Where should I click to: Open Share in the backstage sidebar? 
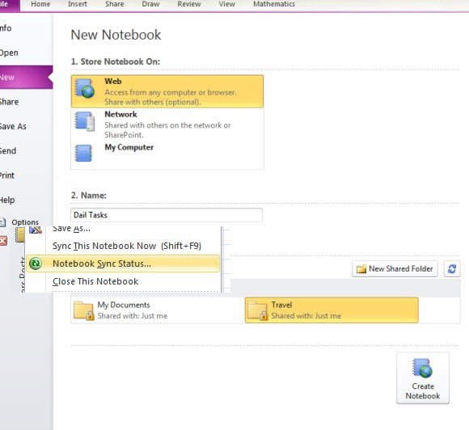[x=27, y=102]
